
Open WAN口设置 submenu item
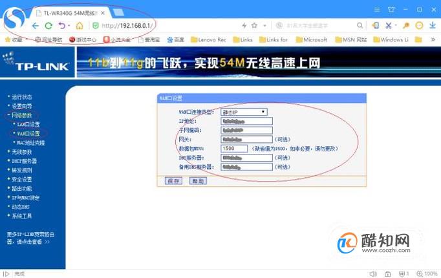[x=28, y=134]
